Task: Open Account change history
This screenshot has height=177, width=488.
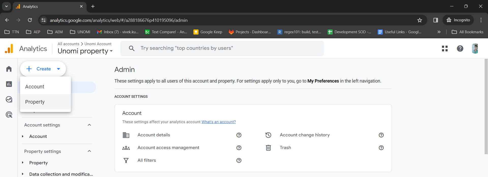Action: (x=305, y=135)
